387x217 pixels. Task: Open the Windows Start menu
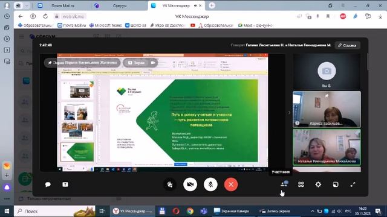tap(7, 211)
